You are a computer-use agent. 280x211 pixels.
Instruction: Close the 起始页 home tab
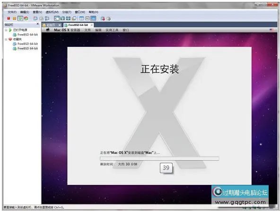pos(60,25)
